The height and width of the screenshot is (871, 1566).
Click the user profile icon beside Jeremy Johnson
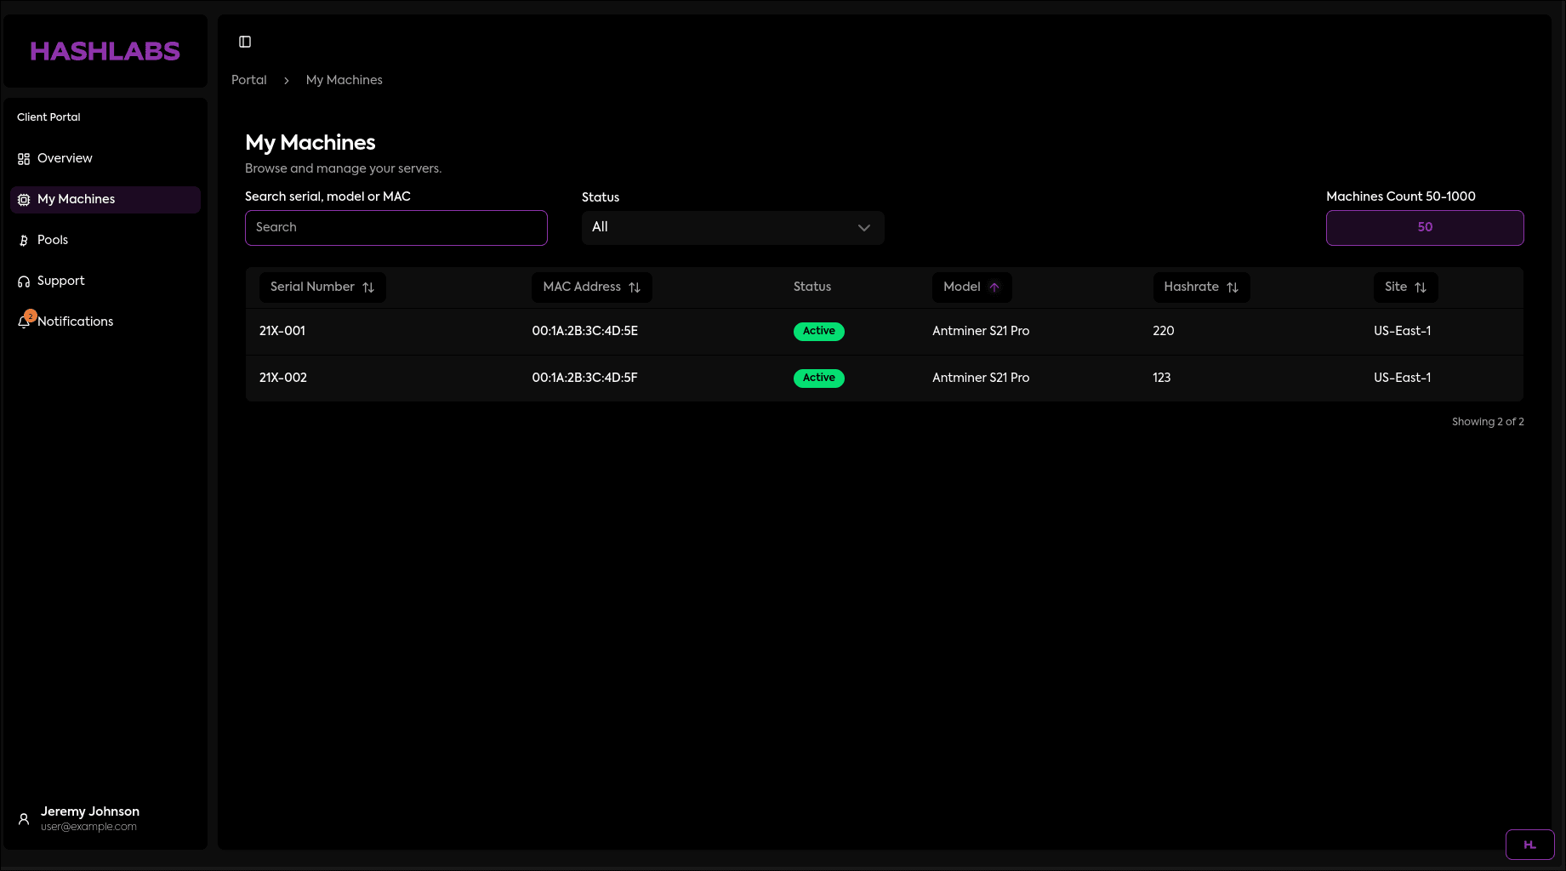(x=25, y=817)
